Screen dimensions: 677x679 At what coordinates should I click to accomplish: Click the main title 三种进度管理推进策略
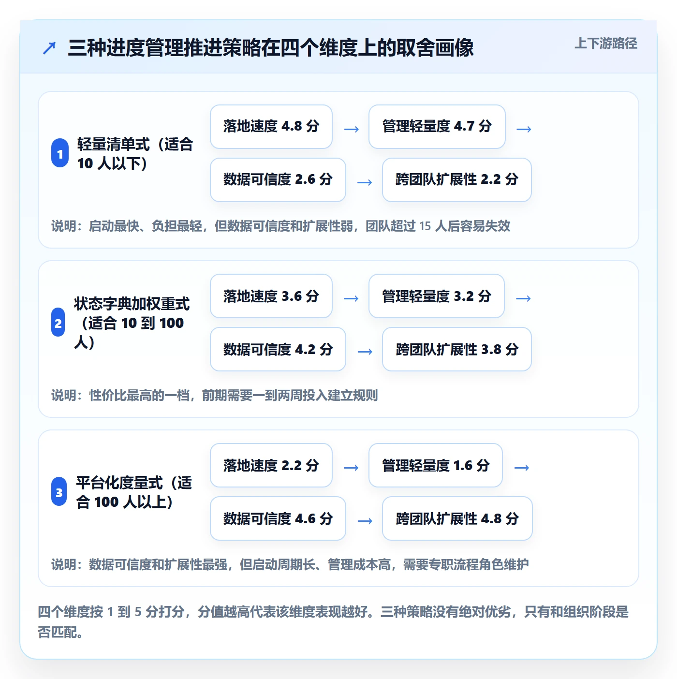(x=271, y=48)
